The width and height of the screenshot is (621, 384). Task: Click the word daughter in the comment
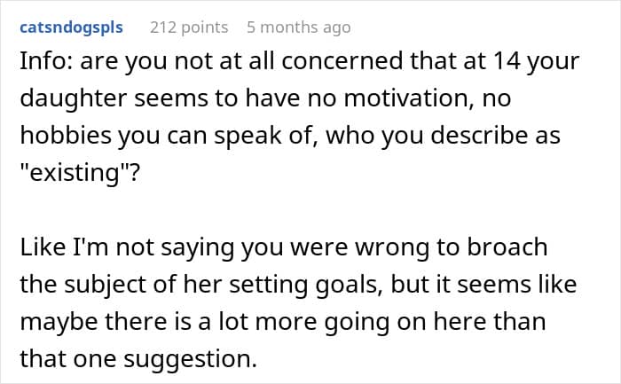pos(74,99)
